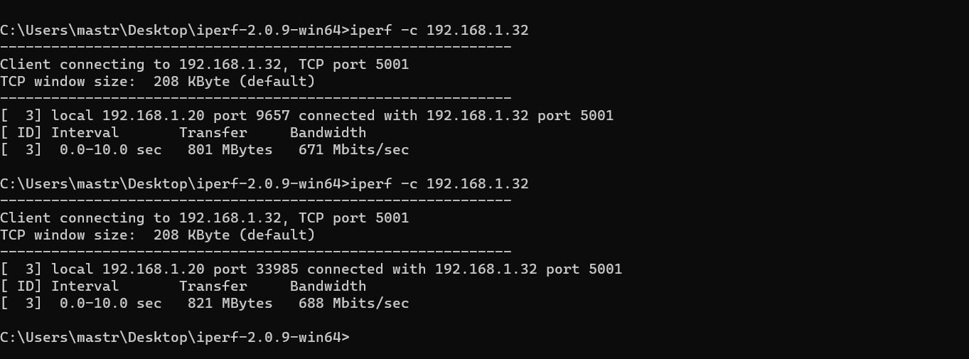Click the second iperf -c command text
This screenshot has width=969, height=359.
click(x=439, y=183)
